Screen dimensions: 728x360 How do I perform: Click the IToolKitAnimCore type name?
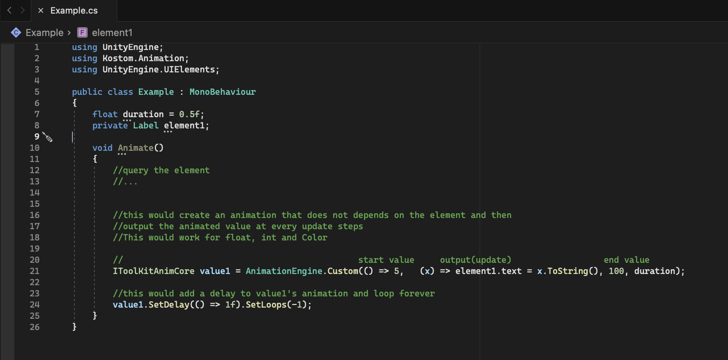pyautogui.click(x=153, y=271)
